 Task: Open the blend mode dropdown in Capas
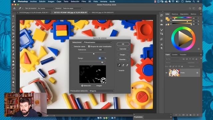[x=176, y=63]
